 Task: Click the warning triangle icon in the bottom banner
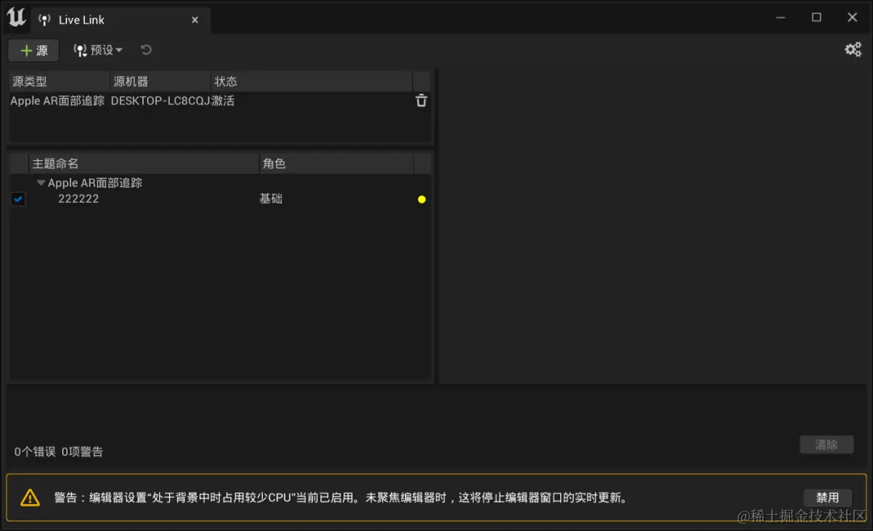[x=31, y=497]
